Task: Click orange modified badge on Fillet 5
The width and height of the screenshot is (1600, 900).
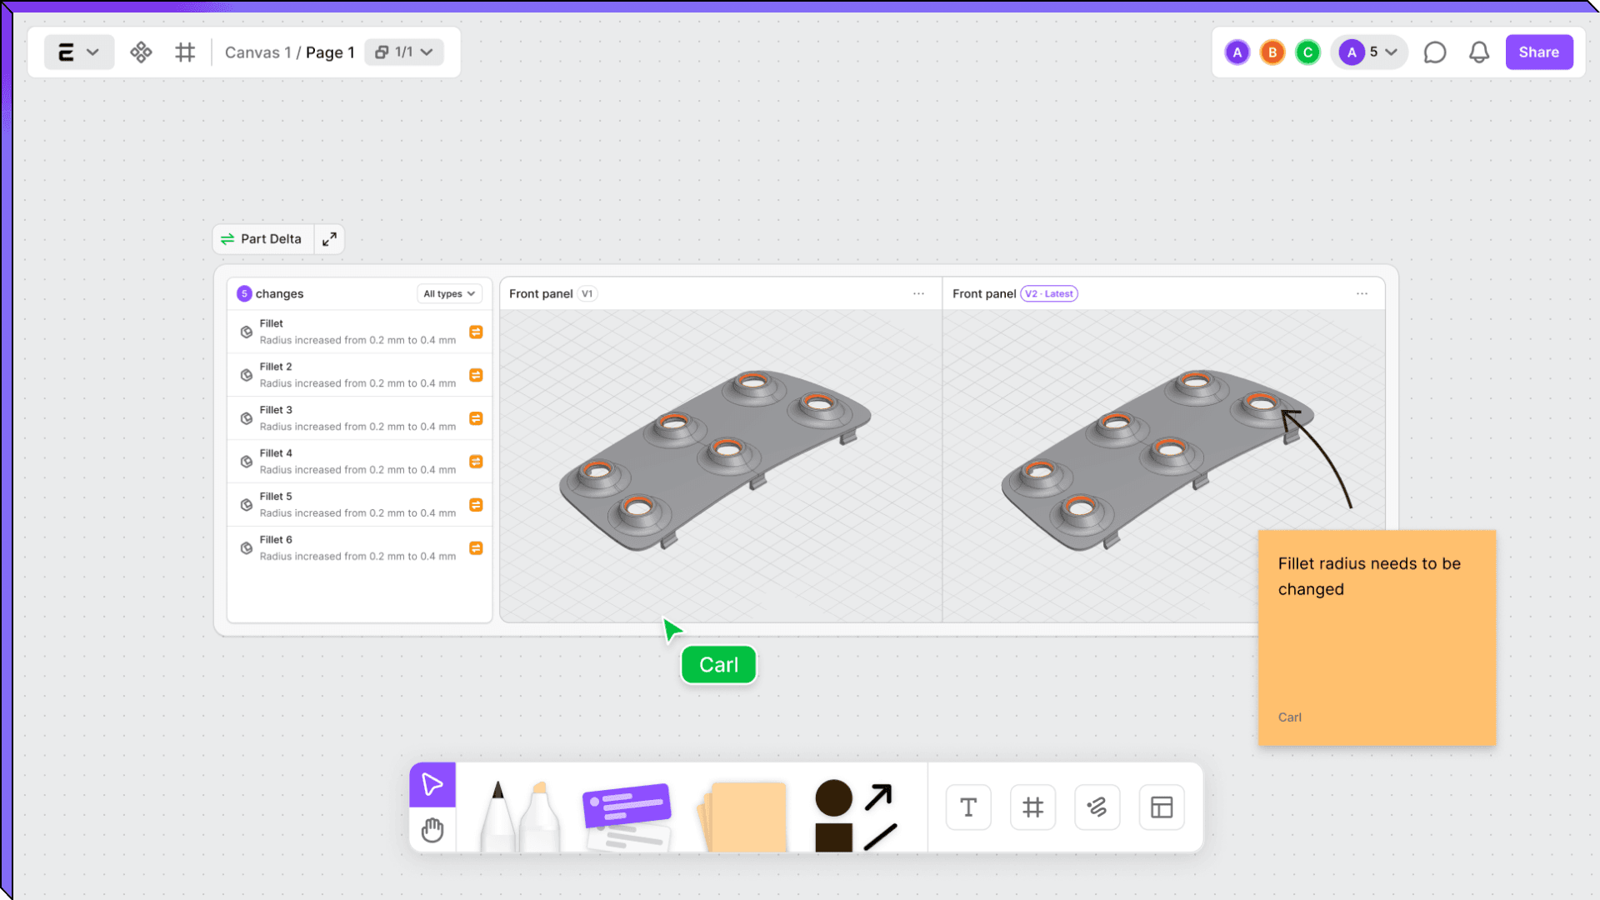Action: pyautogui.click(x=476, y=505)
